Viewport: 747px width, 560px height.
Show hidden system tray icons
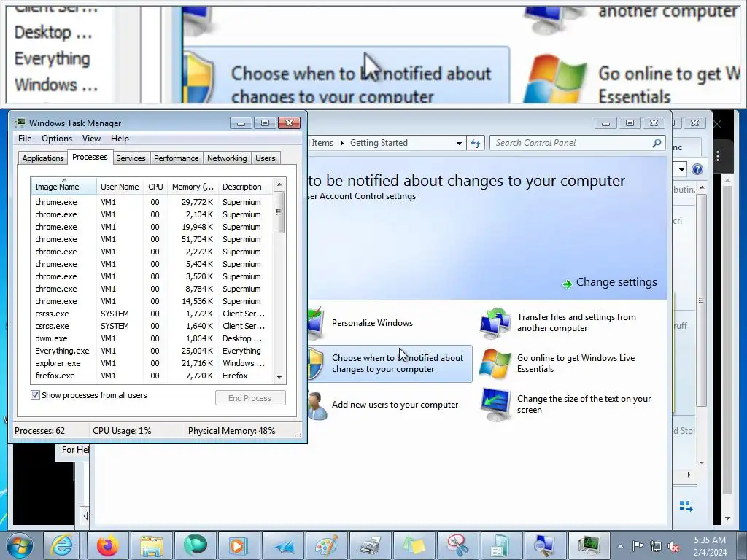[x=620, y=547]
